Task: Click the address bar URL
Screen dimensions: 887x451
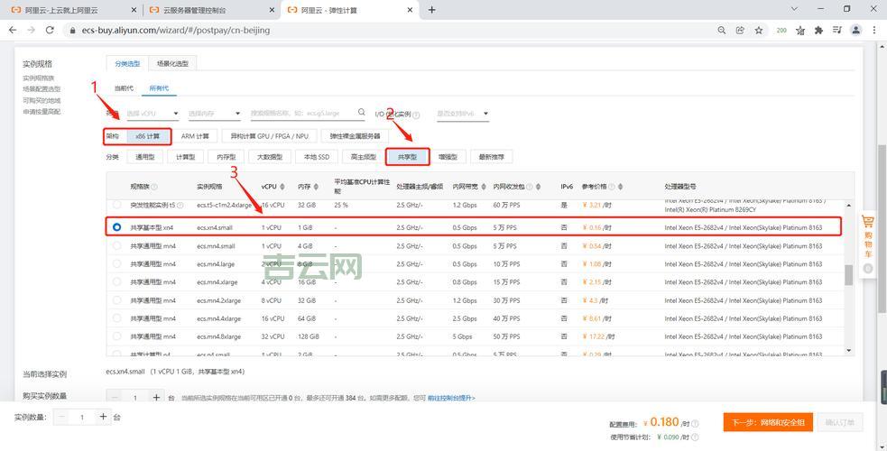Action: pos(176,31)
